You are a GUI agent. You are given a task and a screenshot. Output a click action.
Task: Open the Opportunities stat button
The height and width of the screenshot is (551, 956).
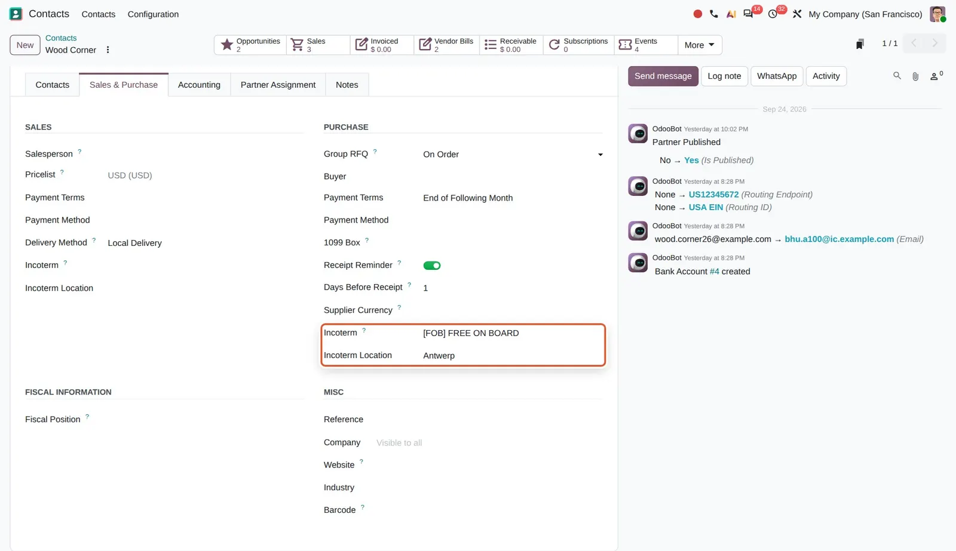tap(250, 45)
